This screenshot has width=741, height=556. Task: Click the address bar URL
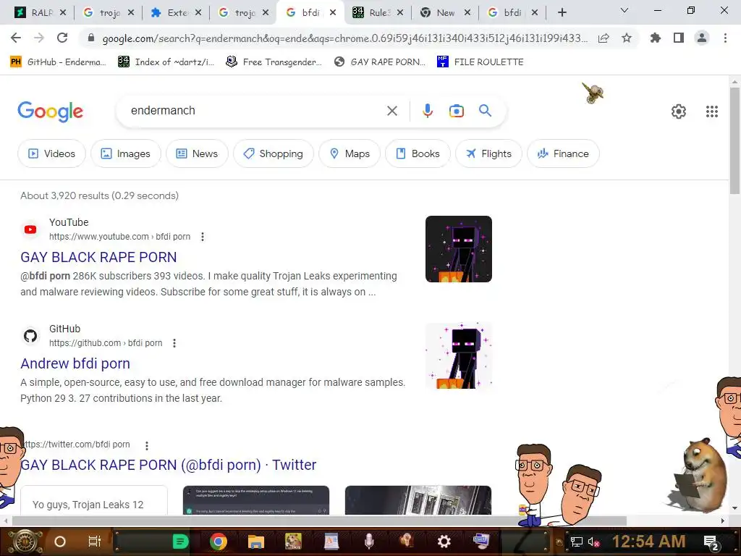point(345,38)
